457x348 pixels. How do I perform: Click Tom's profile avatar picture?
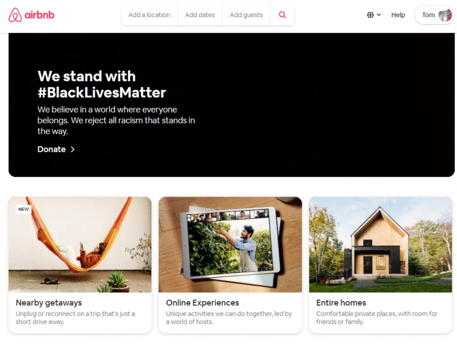(445, 15)
